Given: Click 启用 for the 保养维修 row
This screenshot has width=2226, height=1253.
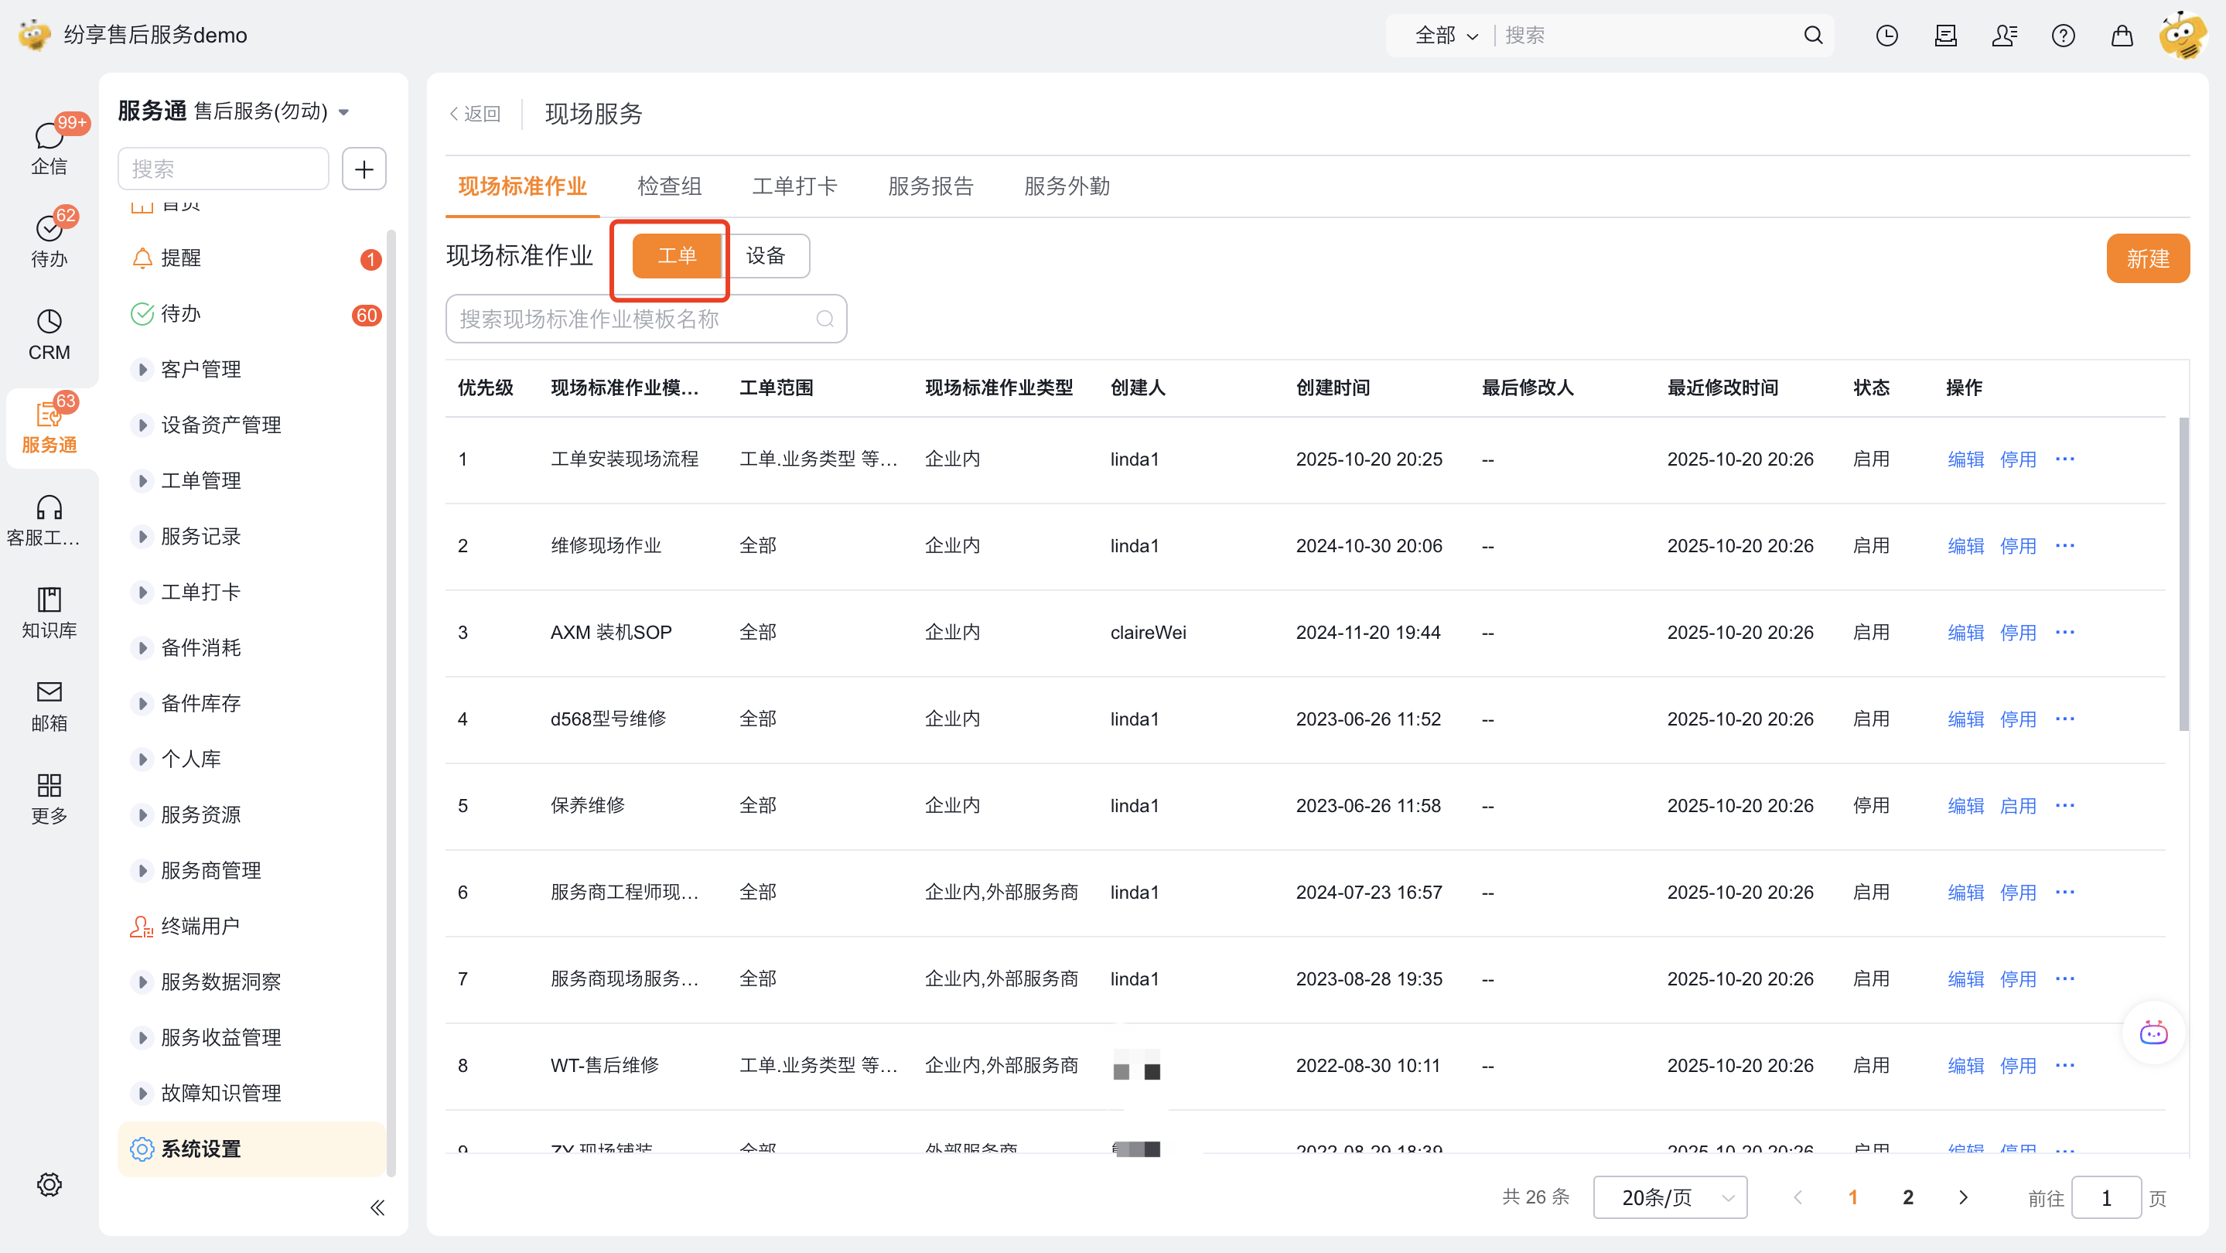Looking at the screenshot, I should (2018, 805).
